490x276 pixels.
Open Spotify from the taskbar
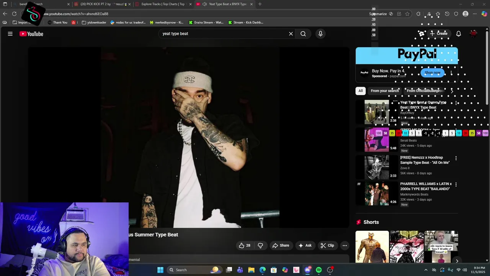318,270
